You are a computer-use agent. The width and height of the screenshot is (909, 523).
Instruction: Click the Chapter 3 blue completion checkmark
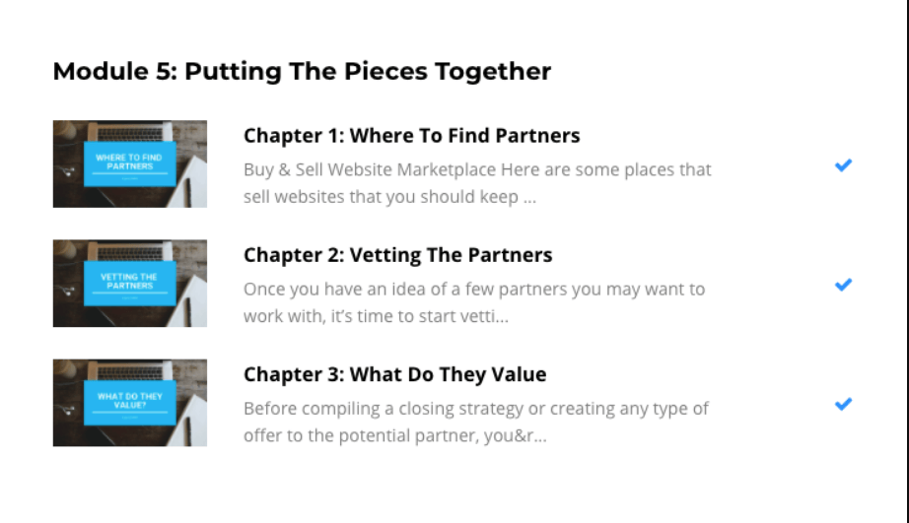tap(843, 404)
